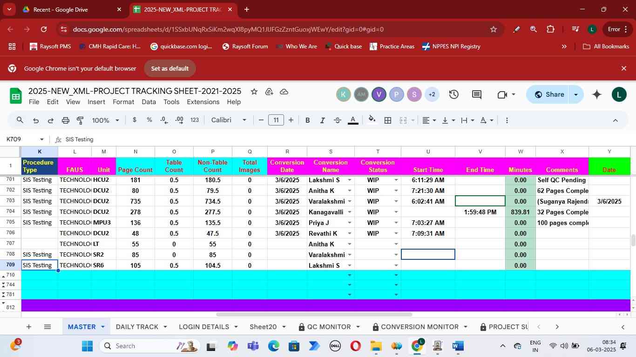Open the version history clock icon

pyautogui.click(x=454, y=95)
